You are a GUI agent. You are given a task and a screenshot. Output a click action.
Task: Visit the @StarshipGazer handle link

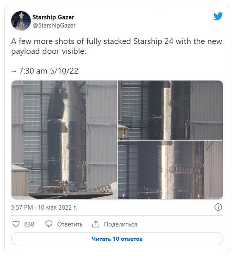54,25
